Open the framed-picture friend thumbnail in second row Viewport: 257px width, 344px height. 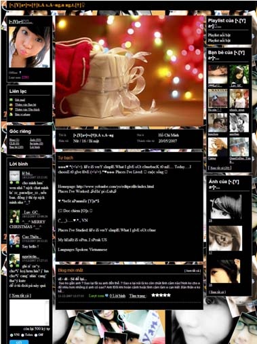pos(218,98)
